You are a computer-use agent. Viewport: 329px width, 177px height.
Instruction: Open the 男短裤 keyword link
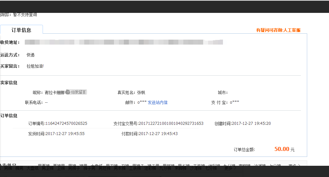tap(104, 168)
